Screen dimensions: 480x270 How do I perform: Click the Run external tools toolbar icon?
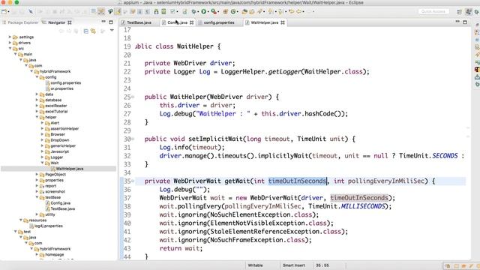click(214, 12)
